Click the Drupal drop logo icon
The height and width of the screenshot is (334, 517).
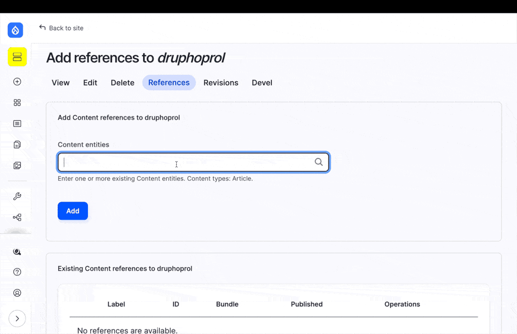click(x=16, y=30)
